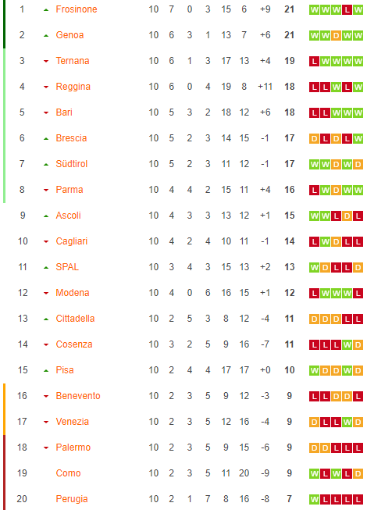Viewport: 367px width, 510px height.
Task: Click the red L form badge in Frosinone's row
Action: (x=347, y=9)
